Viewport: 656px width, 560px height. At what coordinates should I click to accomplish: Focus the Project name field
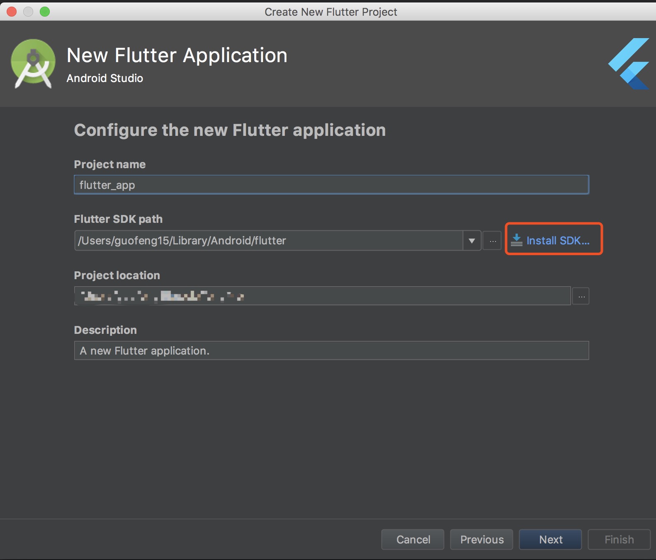coord(331,185)
